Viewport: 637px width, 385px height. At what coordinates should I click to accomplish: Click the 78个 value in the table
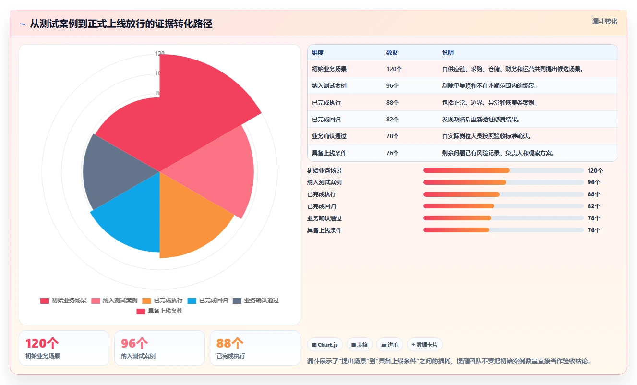click(x=393, y=136)
